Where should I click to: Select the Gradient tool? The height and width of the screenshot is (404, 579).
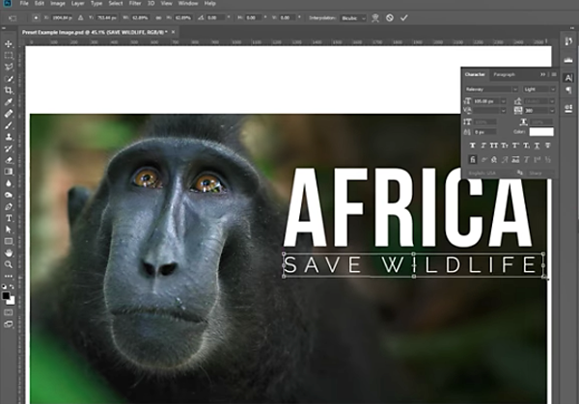[x=9, y=172]
